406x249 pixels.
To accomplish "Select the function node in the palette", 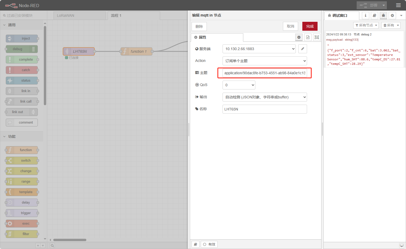I will (22, 150).
